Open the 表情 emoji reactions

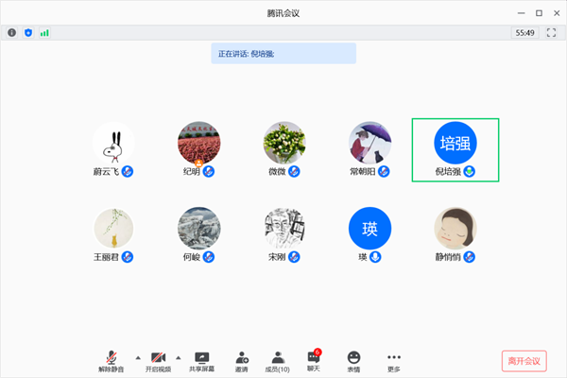point(353,360)
